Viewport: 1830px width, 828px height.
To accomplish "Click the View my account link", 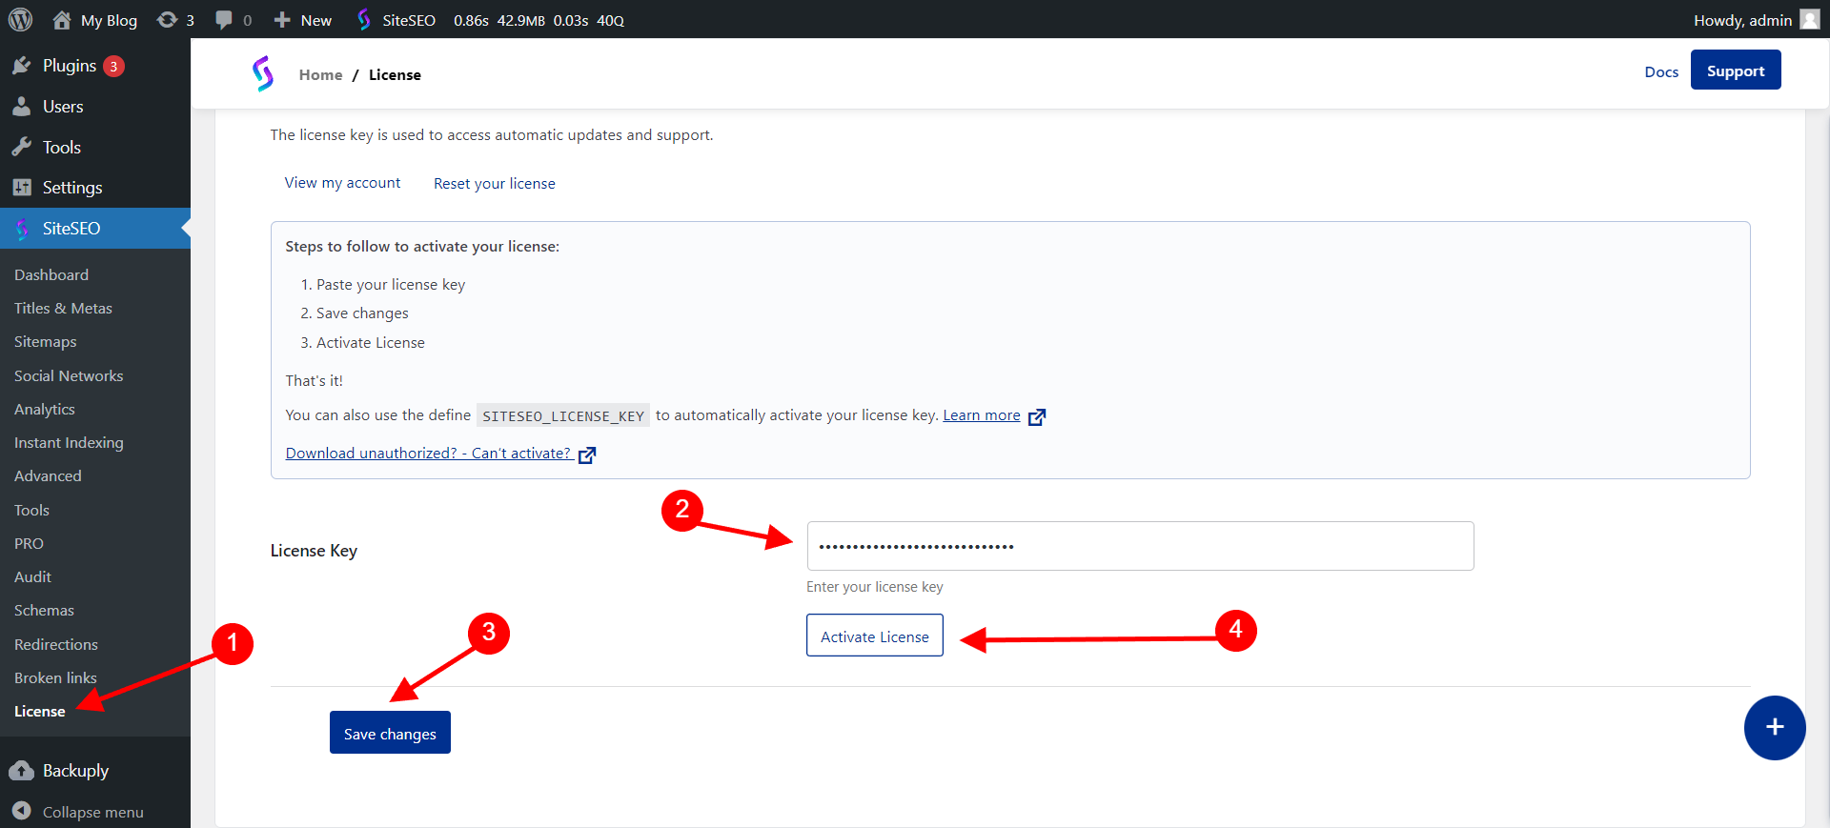I will point(342,183).
